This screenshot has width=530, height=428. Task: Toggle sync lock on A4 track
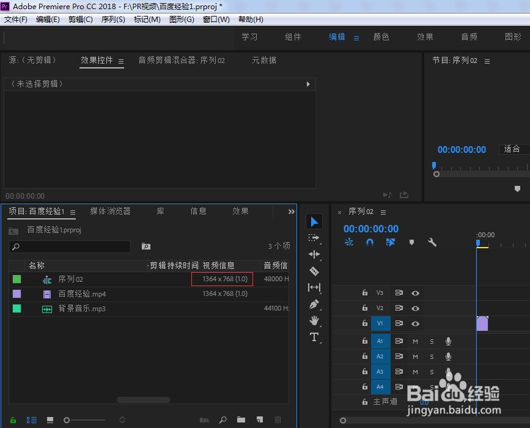coord(399,387)
